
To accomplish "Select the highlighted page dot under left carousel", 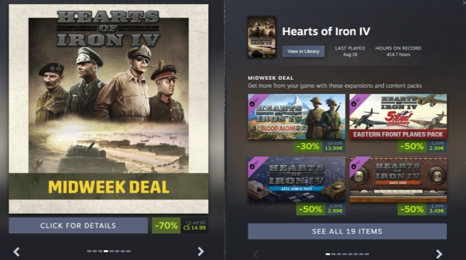I will coord(106,251).
